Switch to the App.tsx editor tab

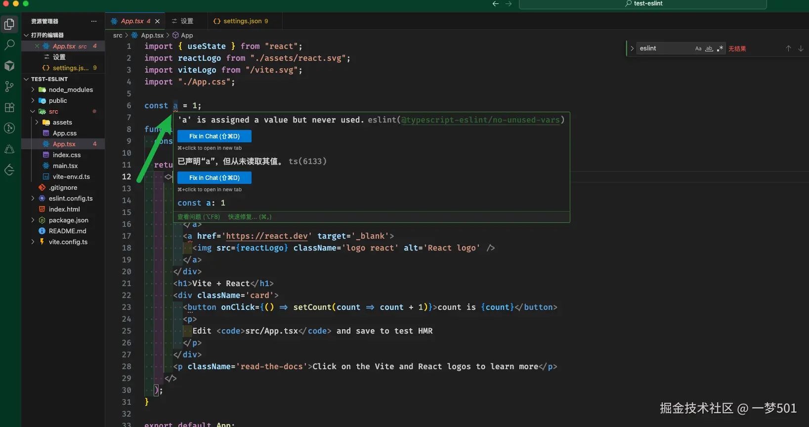(x=135, y=21)
